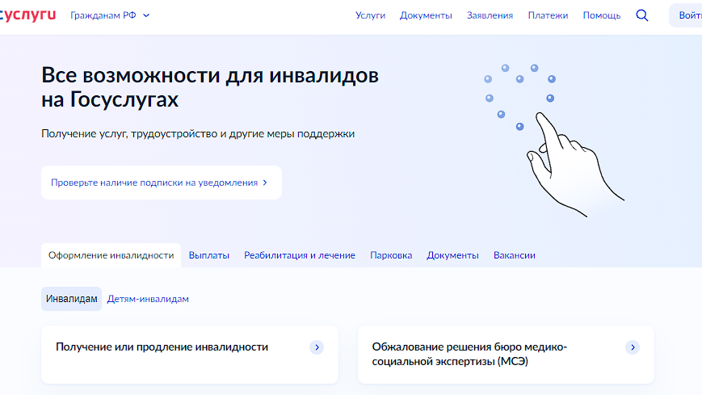Select the Детям-инвалидам filter chip
This screenshot has height=395, width=702.
click(148, 299)
